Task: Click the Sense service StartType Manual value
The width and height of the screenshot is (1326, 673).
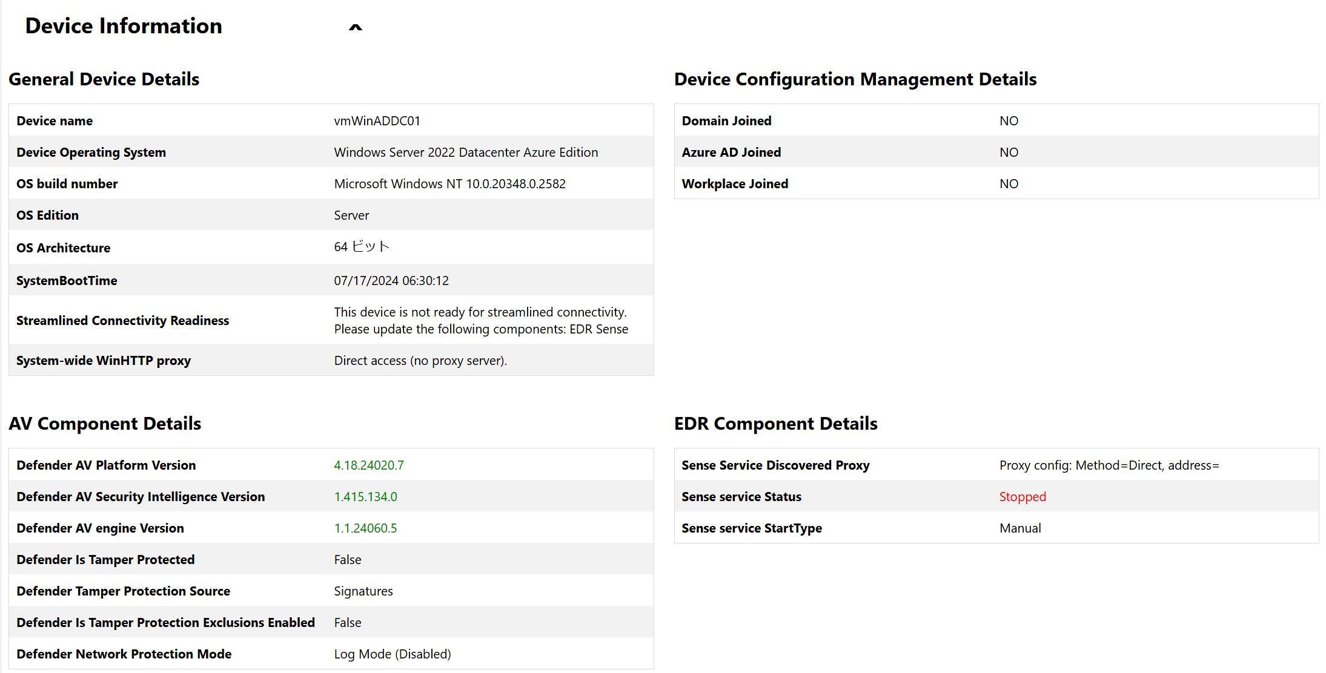Action: tap(1019, 528)
